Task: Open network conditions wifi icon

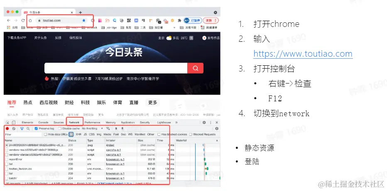Action: pos(108,128)
